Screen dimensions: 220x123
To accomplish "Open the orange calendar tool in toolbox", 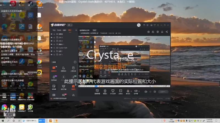I will (73, 87).
